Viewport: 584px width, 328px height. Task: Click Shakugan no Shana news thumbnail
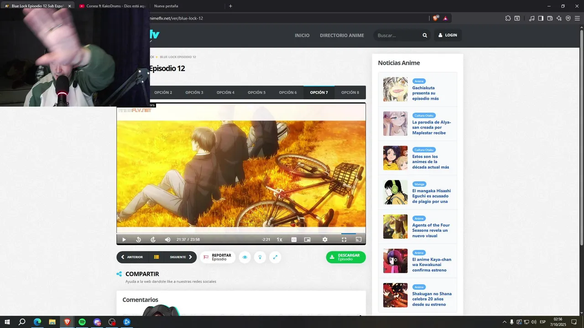395,295
